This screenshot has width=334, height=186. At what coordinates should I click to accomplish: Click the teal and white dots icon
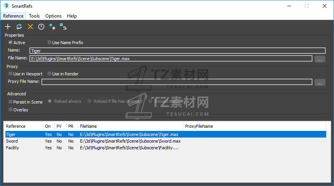(x=52, y=27)
